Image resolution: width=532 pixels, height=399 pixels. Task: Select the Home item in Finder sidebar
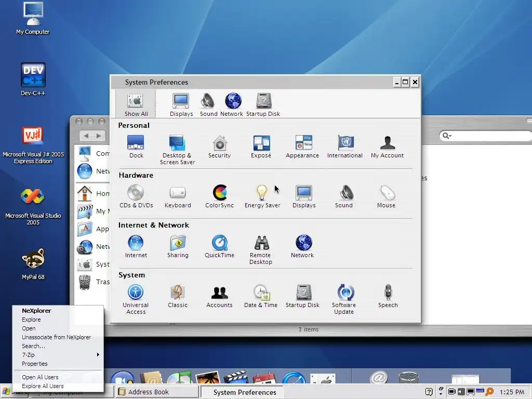coord(93,193)
